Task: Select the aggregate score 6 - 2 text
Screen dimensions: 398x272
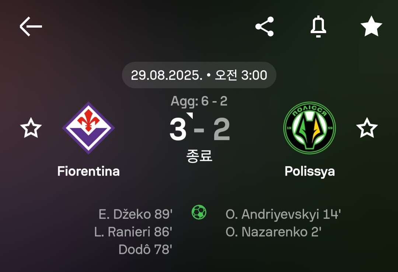Action: tap(199, 101)
